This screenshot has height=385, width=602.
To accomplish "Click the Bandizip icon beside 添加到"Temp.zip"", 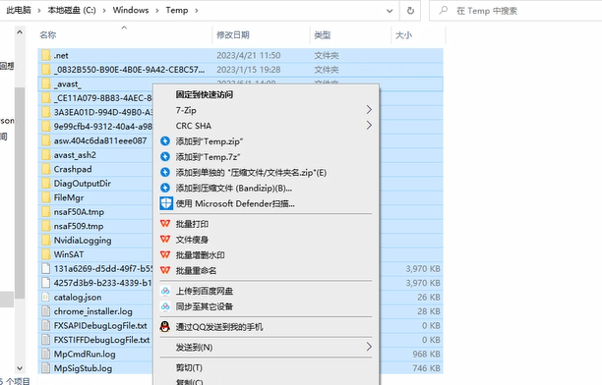I will pos(165,141).
